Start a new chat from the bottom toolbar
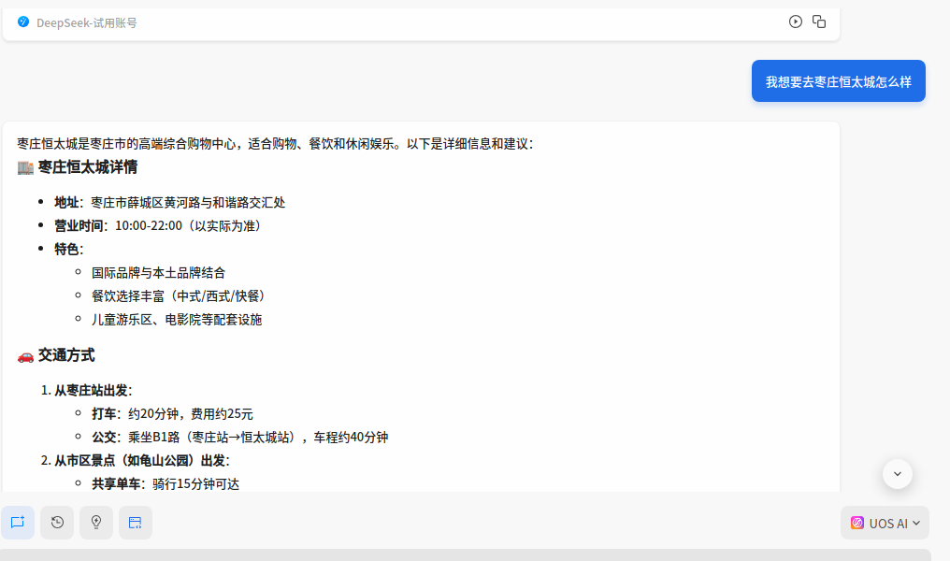The width and height of the screenshot is (950, 561). tap(18, 523)
